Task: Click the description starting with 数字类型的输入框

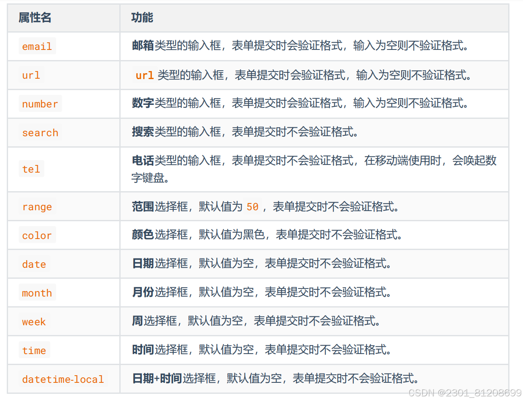Action: 300,103
